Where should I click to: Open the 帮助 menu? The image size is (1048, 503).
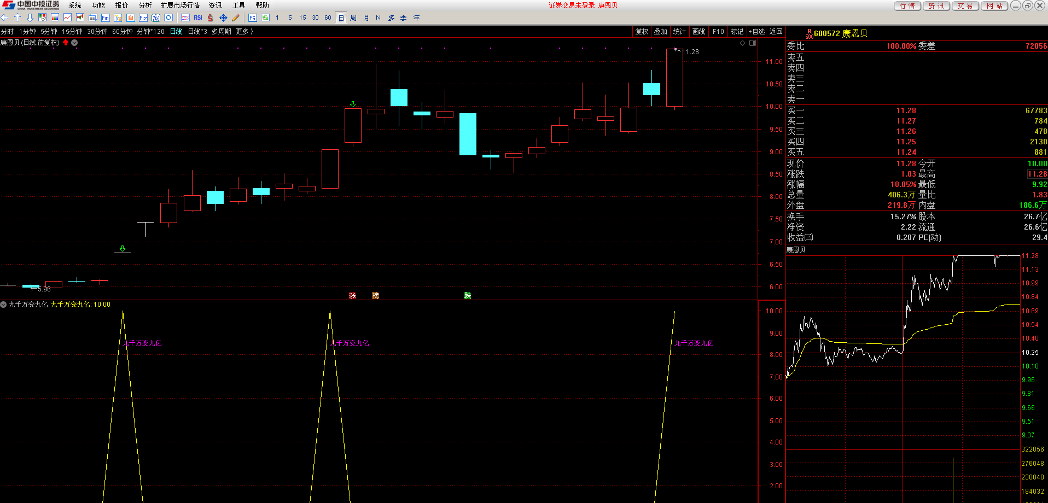click(x=262, y=5)
